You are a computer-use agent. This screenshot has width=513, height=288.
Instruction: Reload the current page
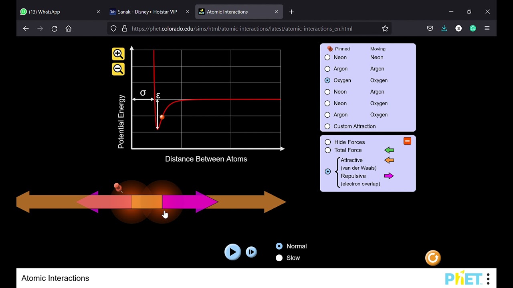(x=55, y=29)
